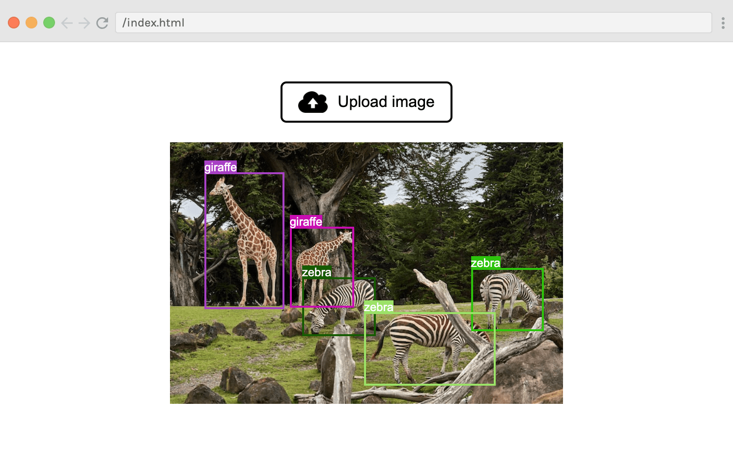Click the browser forward arrow icon
Image resolution: width=733 pixels, height=475 pixels.
[x=84, y=23]
